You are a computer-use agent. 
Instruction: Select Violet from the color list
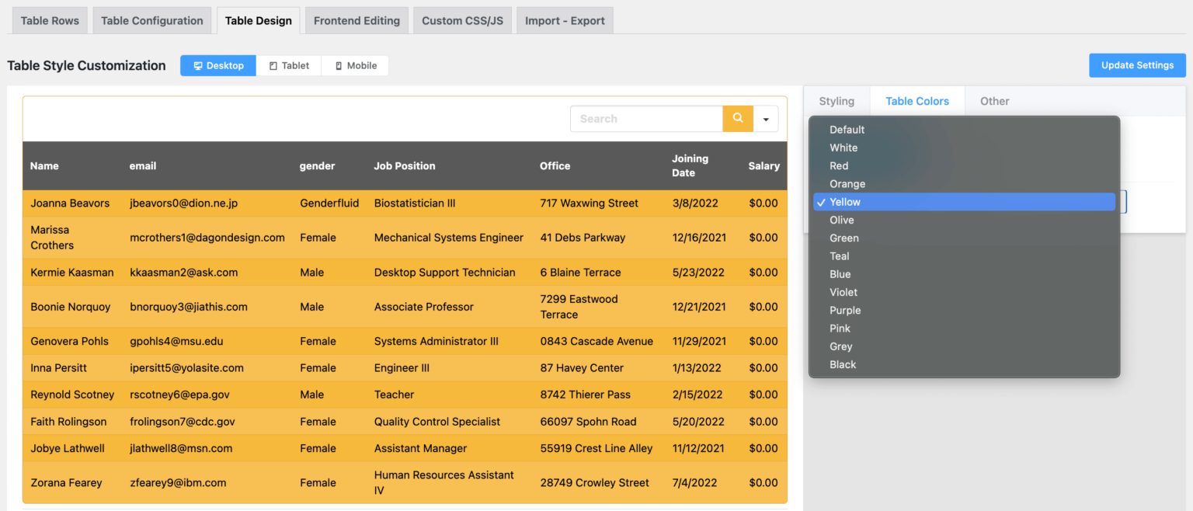843,292
